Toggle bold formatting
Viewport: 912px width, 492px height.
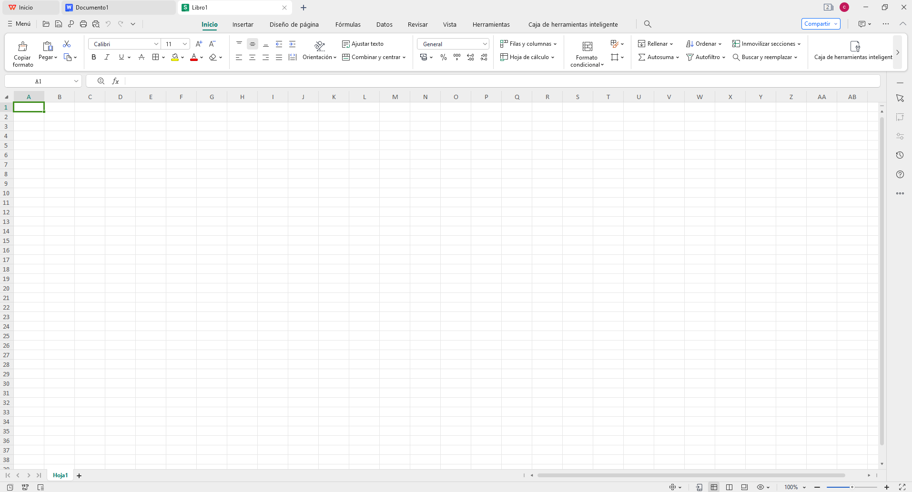pos(94,57)
